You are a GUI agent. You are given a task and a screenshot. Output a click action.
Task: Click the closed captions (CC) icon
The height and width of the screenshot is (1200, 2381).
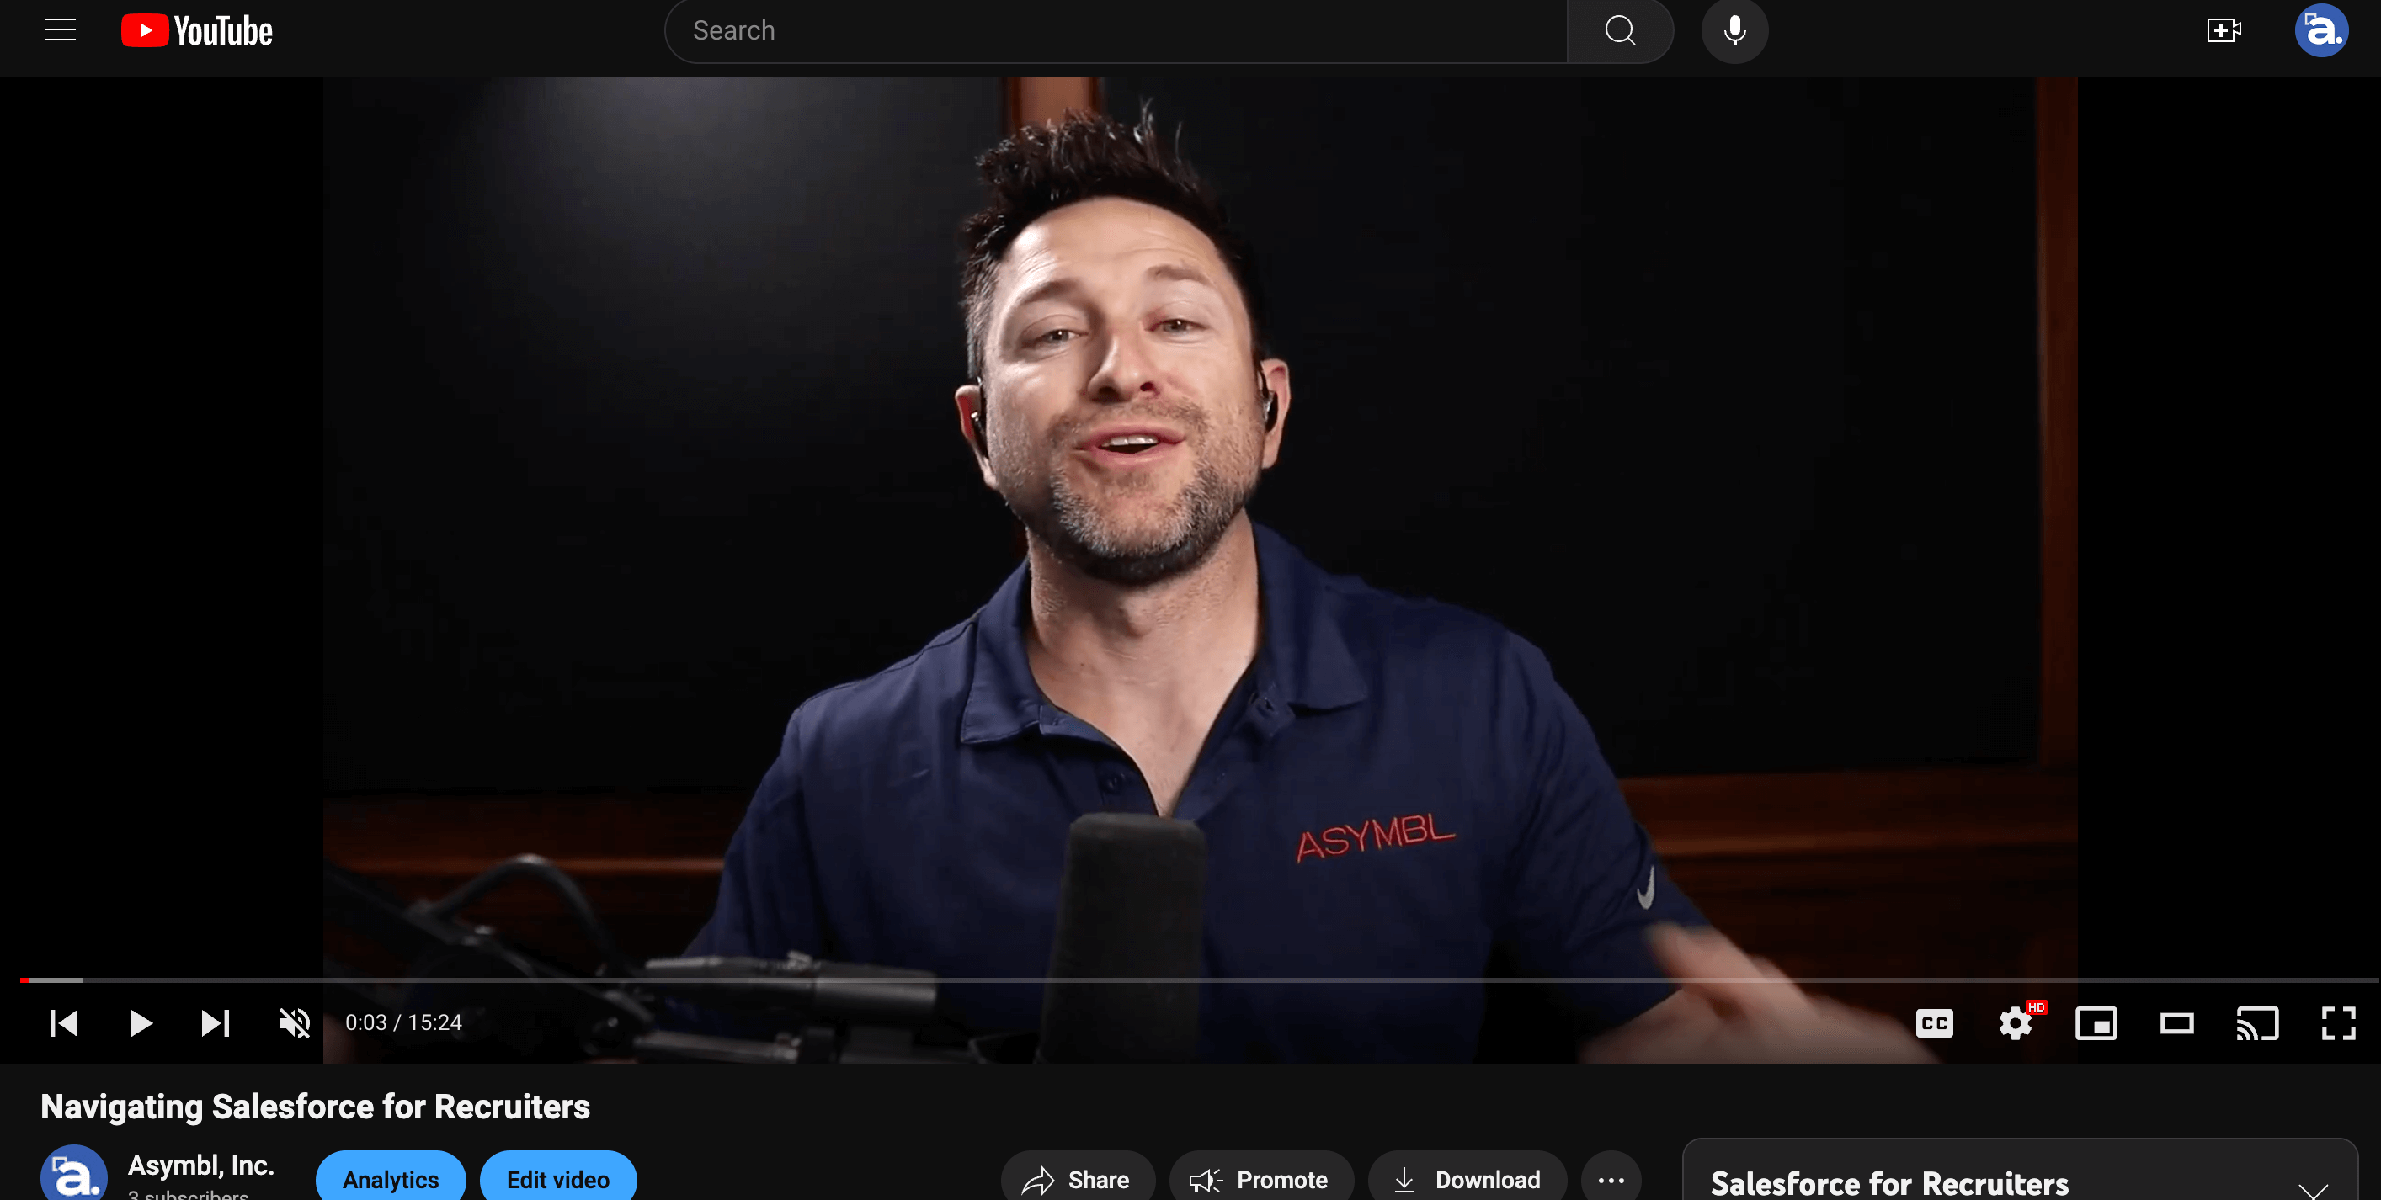tap(1936, 1022)
